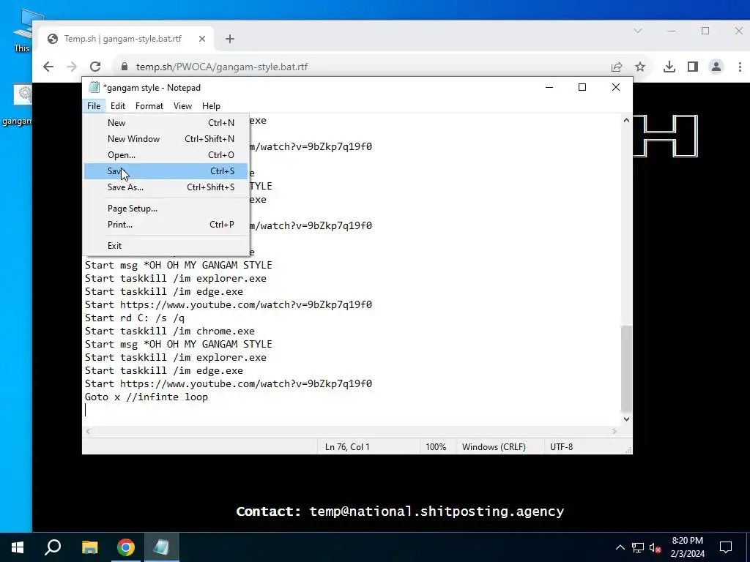Bookmark this page with the star icon
Screen dimensions: 750x562
(x=640, y=67)
